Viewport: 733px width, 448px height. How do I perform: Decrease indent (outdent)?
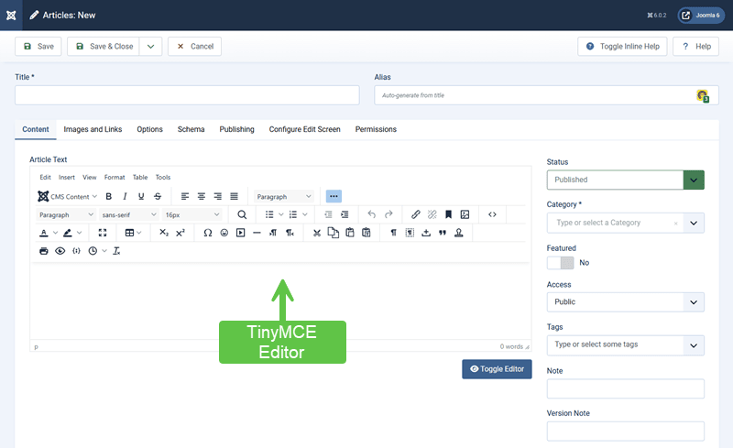point(328,214)
